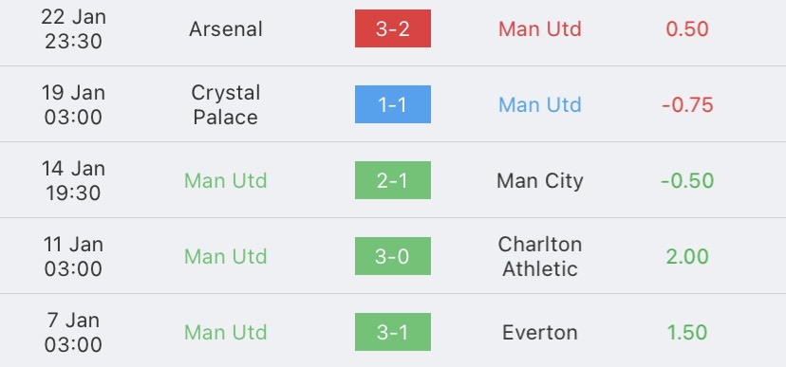Select the 14 Jan 19:30 match date

(x=73, y=180)
